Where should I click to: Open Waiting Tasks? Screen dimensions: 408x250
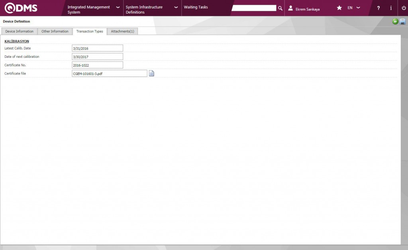tap(196, 7)
